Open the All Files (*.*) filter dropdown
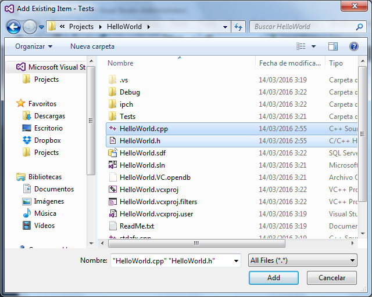Image resolution: width=372 pixels, height=297 pixels. (x=302, y=260)
